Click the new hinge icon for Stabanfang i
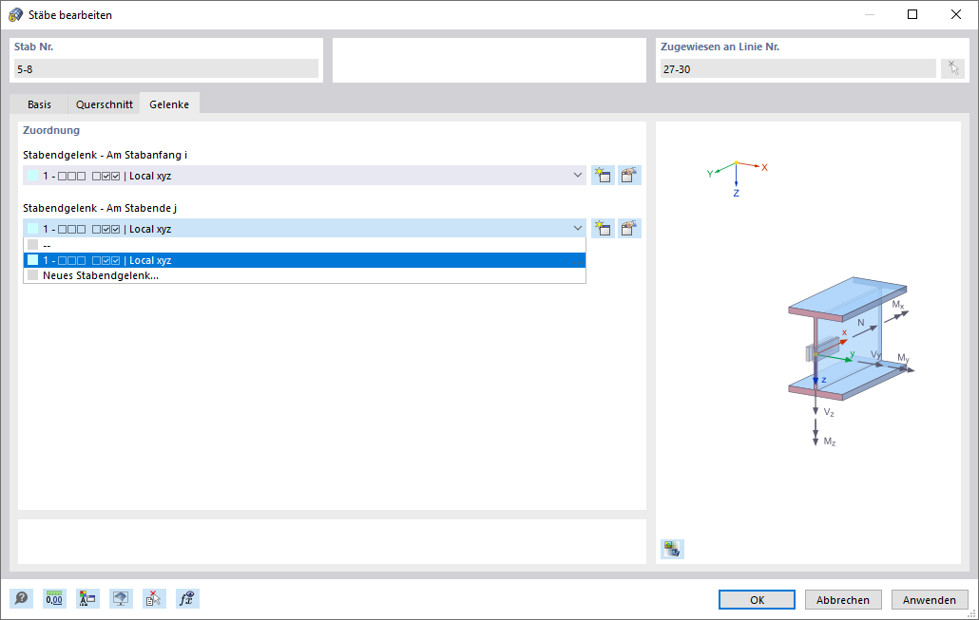979x620 pixels. point(603,176)
